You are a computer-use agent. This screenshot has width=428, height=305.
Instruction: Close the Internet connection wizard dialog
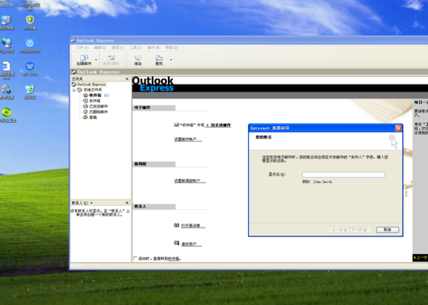[398, 128]
